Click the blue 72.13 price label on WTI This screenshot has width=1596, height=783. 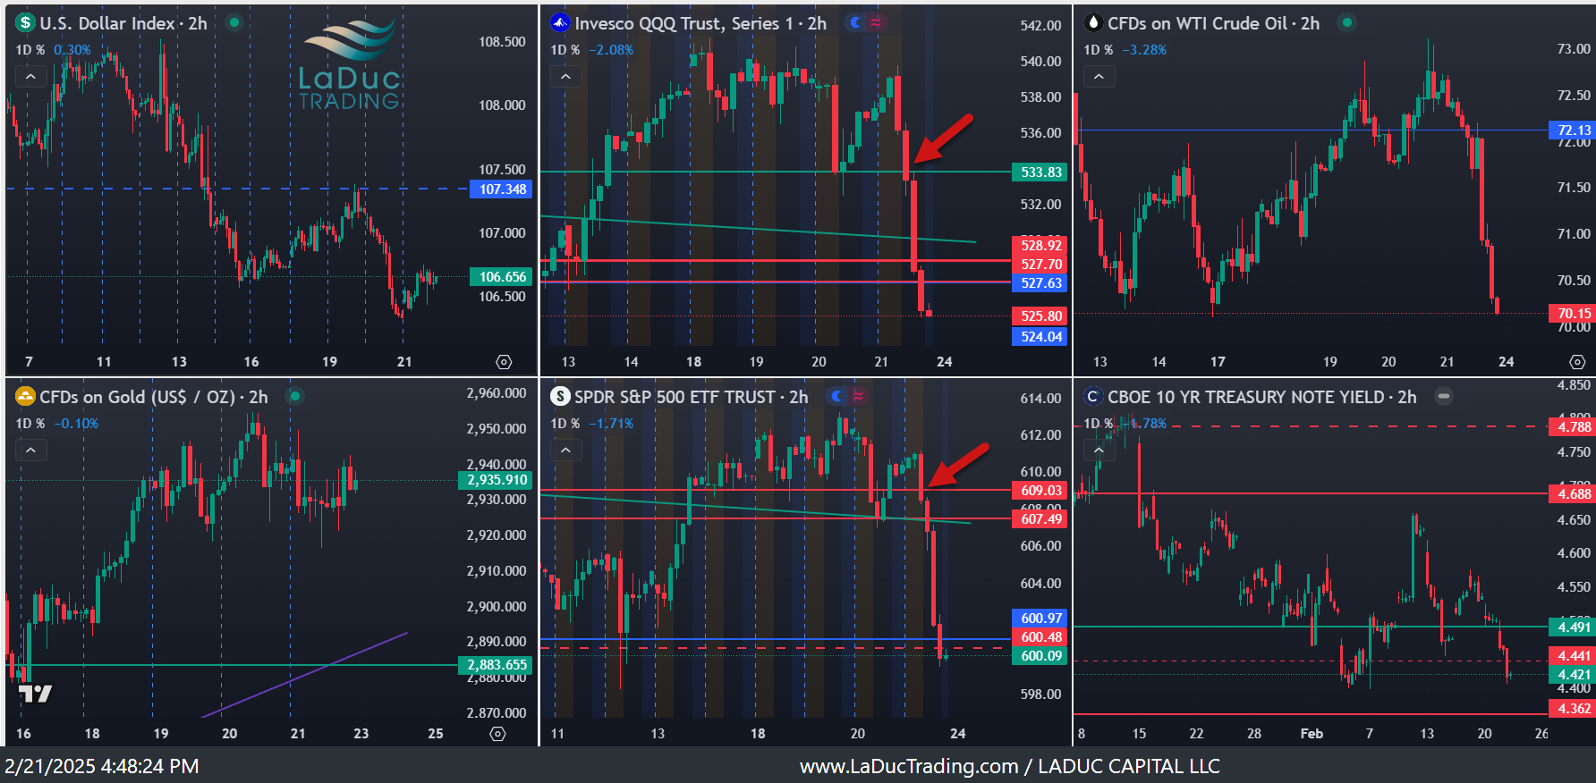coord(1573,130)
